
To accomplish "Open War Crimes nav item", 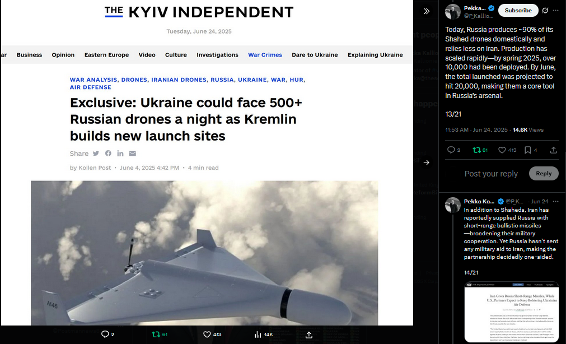I will pos(265,55).
